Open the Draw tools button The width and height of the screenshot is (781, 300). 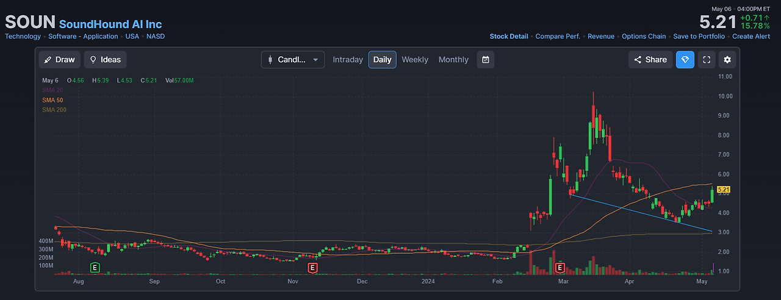pyautogui.click(x=60, y=59)
